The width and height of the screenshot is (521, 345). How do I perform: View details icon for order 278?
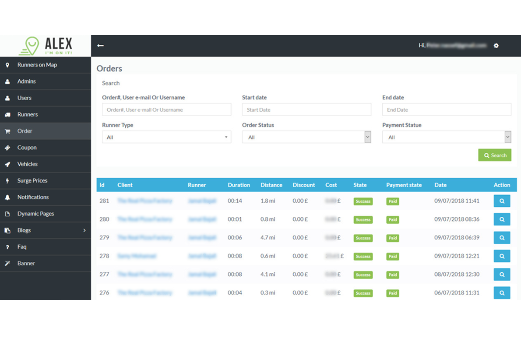click(x=502, y=256)
